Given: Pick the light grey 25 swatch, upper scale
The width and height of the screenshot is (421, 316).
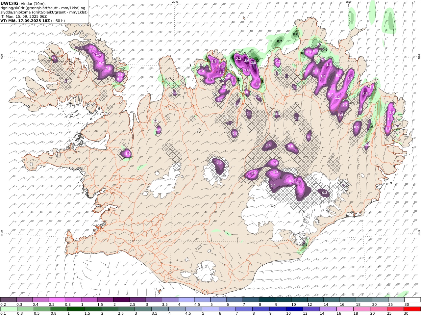Looking at the screenshot, I should (396, 300).
